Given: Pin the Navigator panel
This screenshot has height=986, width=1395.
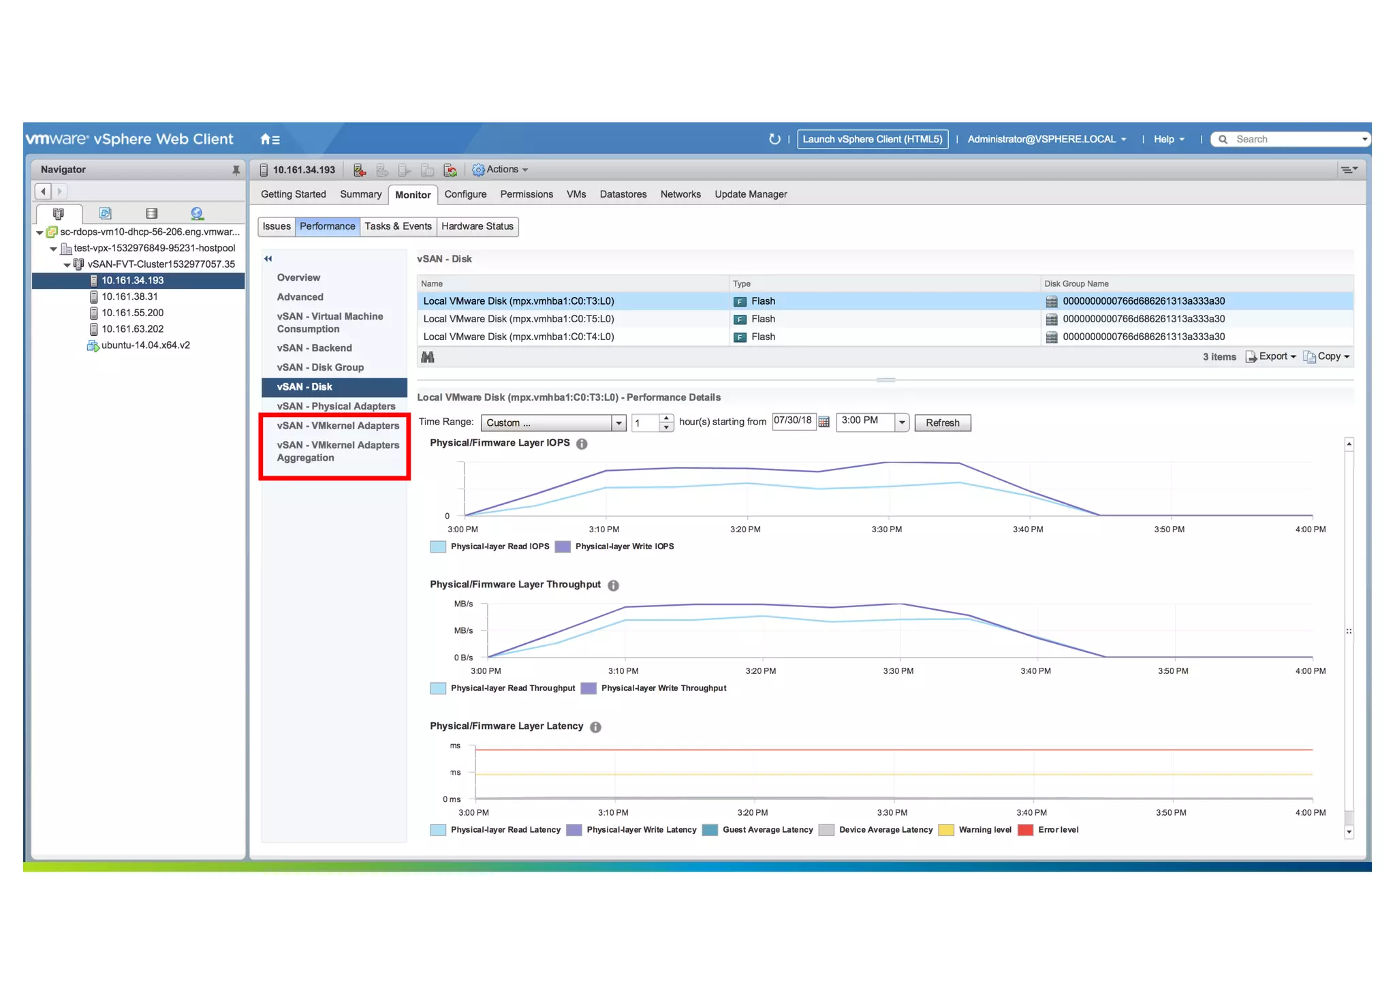Looking at the screenshot, I should point(236,170).
